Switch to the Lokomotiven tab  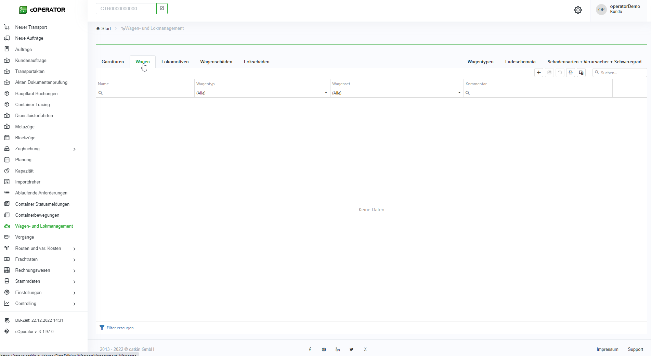175,62
